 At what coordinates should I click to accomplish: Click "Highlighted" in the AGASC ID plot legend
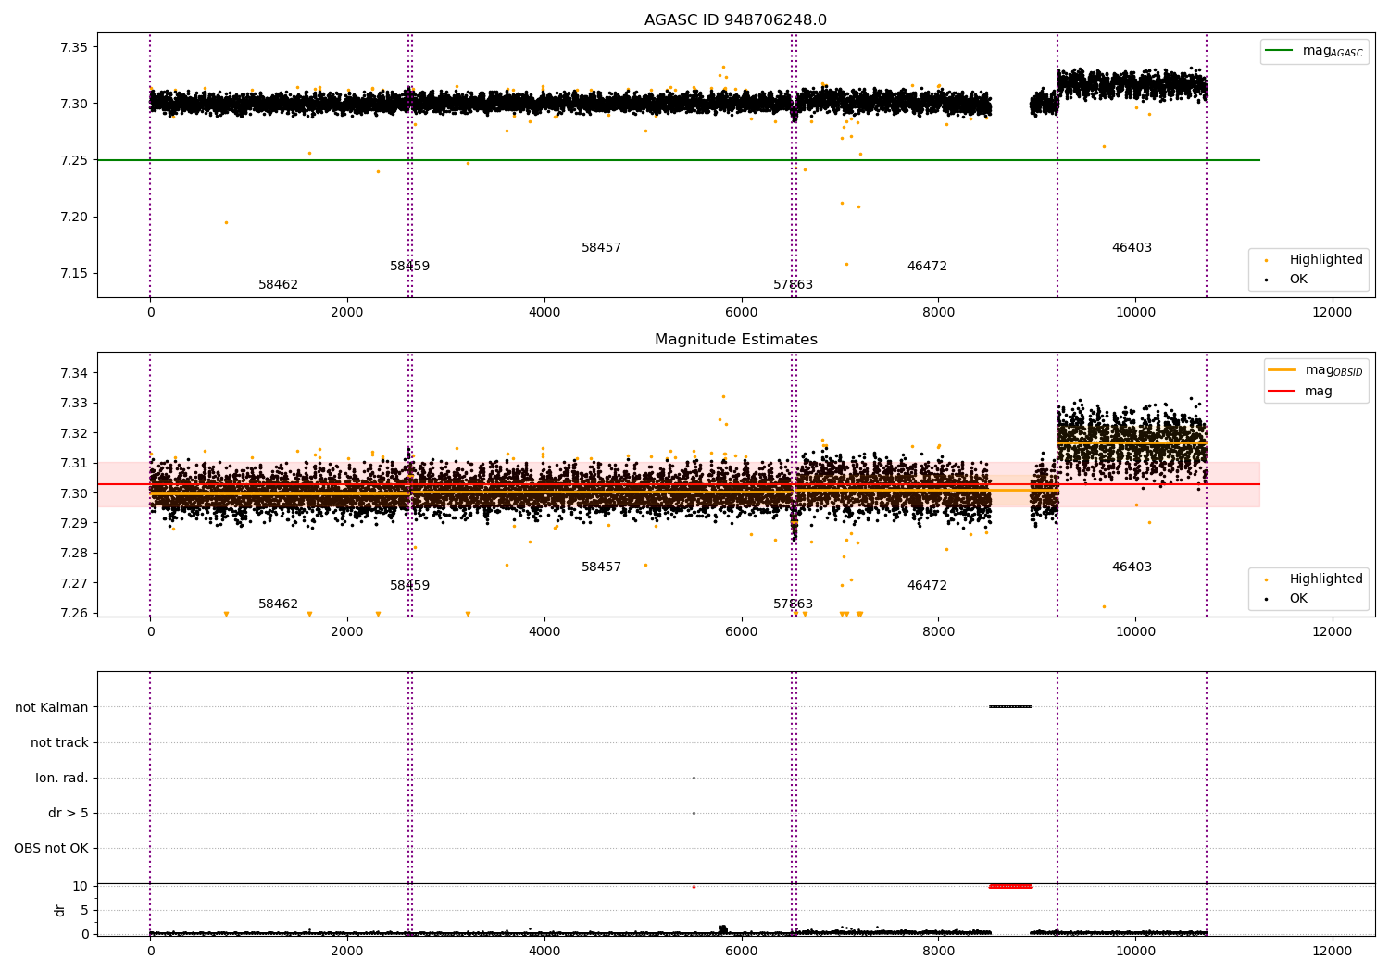pyautogui.click(x=1326, y=260)
